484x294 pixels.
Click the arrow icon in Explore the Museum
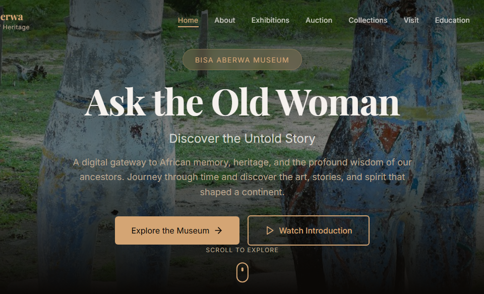(218, 230)
